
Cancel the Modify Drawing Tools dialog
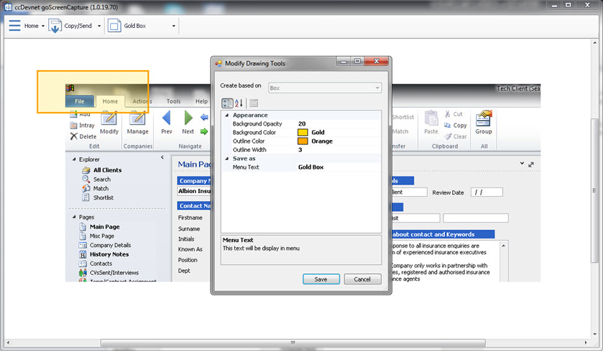(362, 279)
